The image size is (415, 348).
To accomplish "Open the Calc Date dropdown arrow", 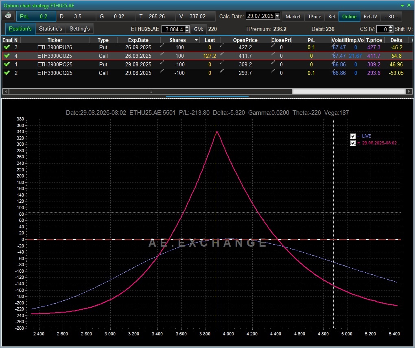I will pyautogui.click(x=277, y=16).
